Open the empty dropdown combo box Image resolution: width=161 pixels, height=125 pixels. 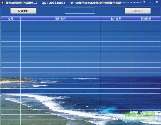point(80,11)
